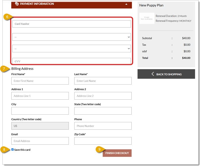The width and height of the screenshot is (201, 167).
Task: Click the Renewal Duration: 2 Month text
Action: pyautogui.click(x=171, y=16)
